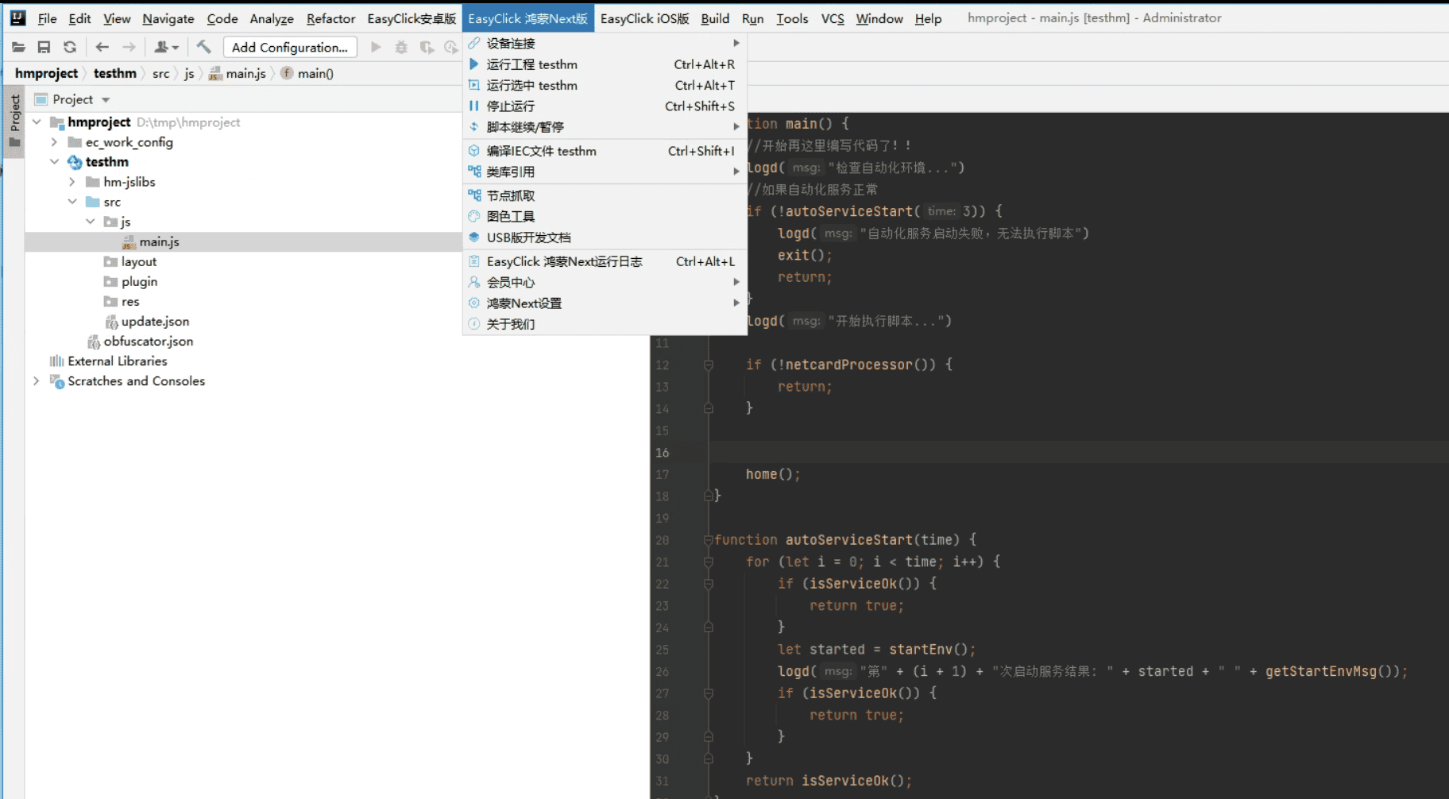This screenshot has width=1449, height=799.
Task: Open the user account toolbar dropdown
Action: click(166, 48)
